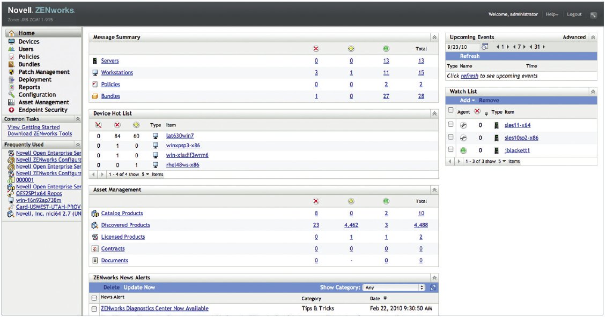Open the calendar picker icon beside the date field
Screen dimensions: 606x318
point(485,47)
